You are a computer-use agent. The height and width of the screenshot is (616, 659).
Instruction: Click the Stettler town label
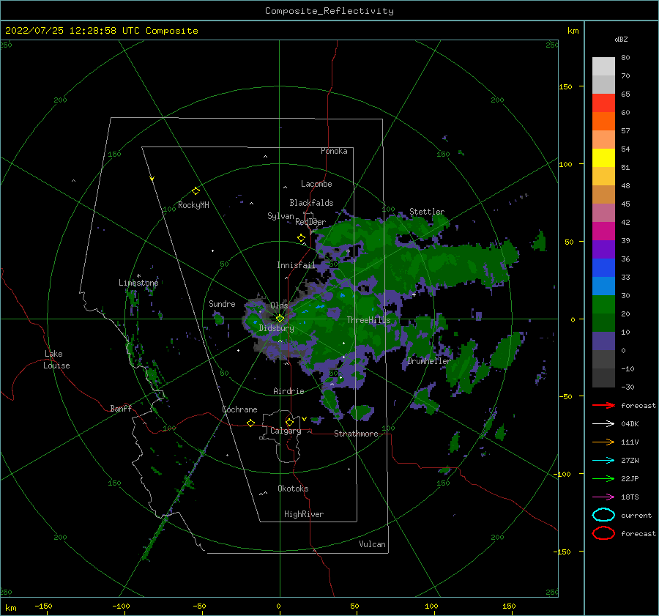point(427,212)
